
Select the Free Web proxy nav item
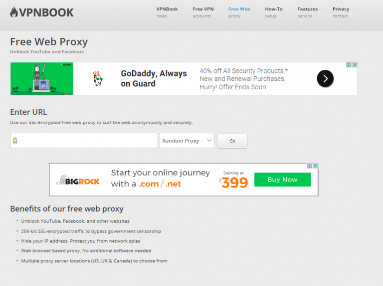(239, 12)
